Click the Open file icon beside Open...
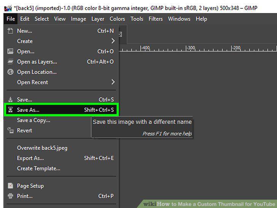 (x=10, y=51)
